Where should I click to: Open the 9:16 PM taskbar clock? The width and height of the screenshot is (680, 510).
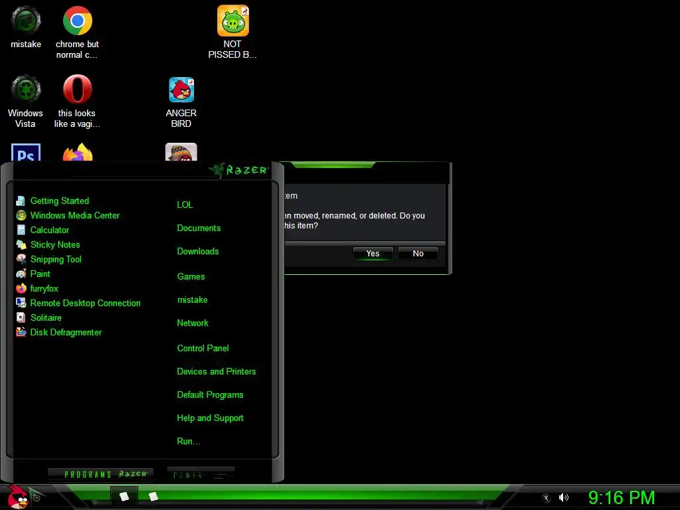coord(622,497)
